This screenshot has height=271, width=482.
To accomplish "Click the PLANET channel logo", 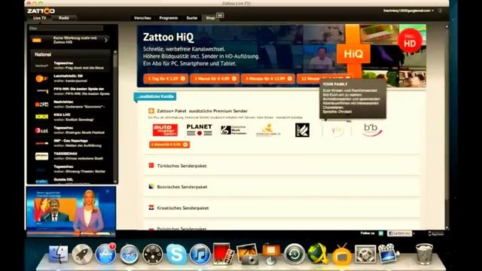I will coord(199,130).
